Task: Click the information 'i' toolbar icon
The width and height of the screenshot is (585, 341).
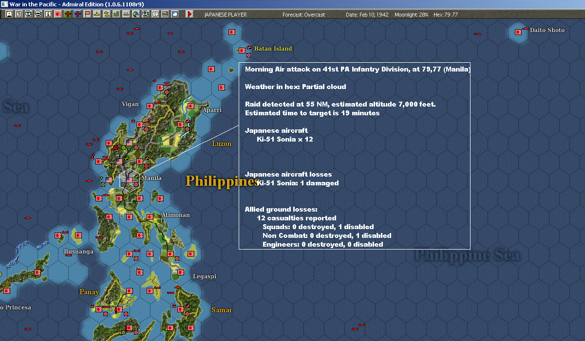Action: click(x=48, y=14)
